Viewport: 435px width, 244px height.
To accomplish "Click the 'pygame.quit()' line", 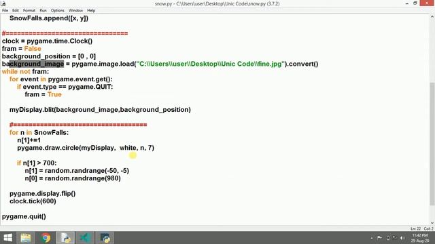I will click(24, 216).
